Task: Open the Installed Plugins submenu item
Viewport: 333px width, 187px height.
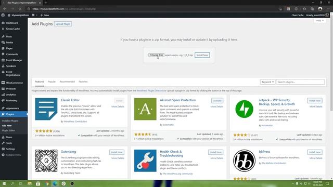Action: pos(10,121)
